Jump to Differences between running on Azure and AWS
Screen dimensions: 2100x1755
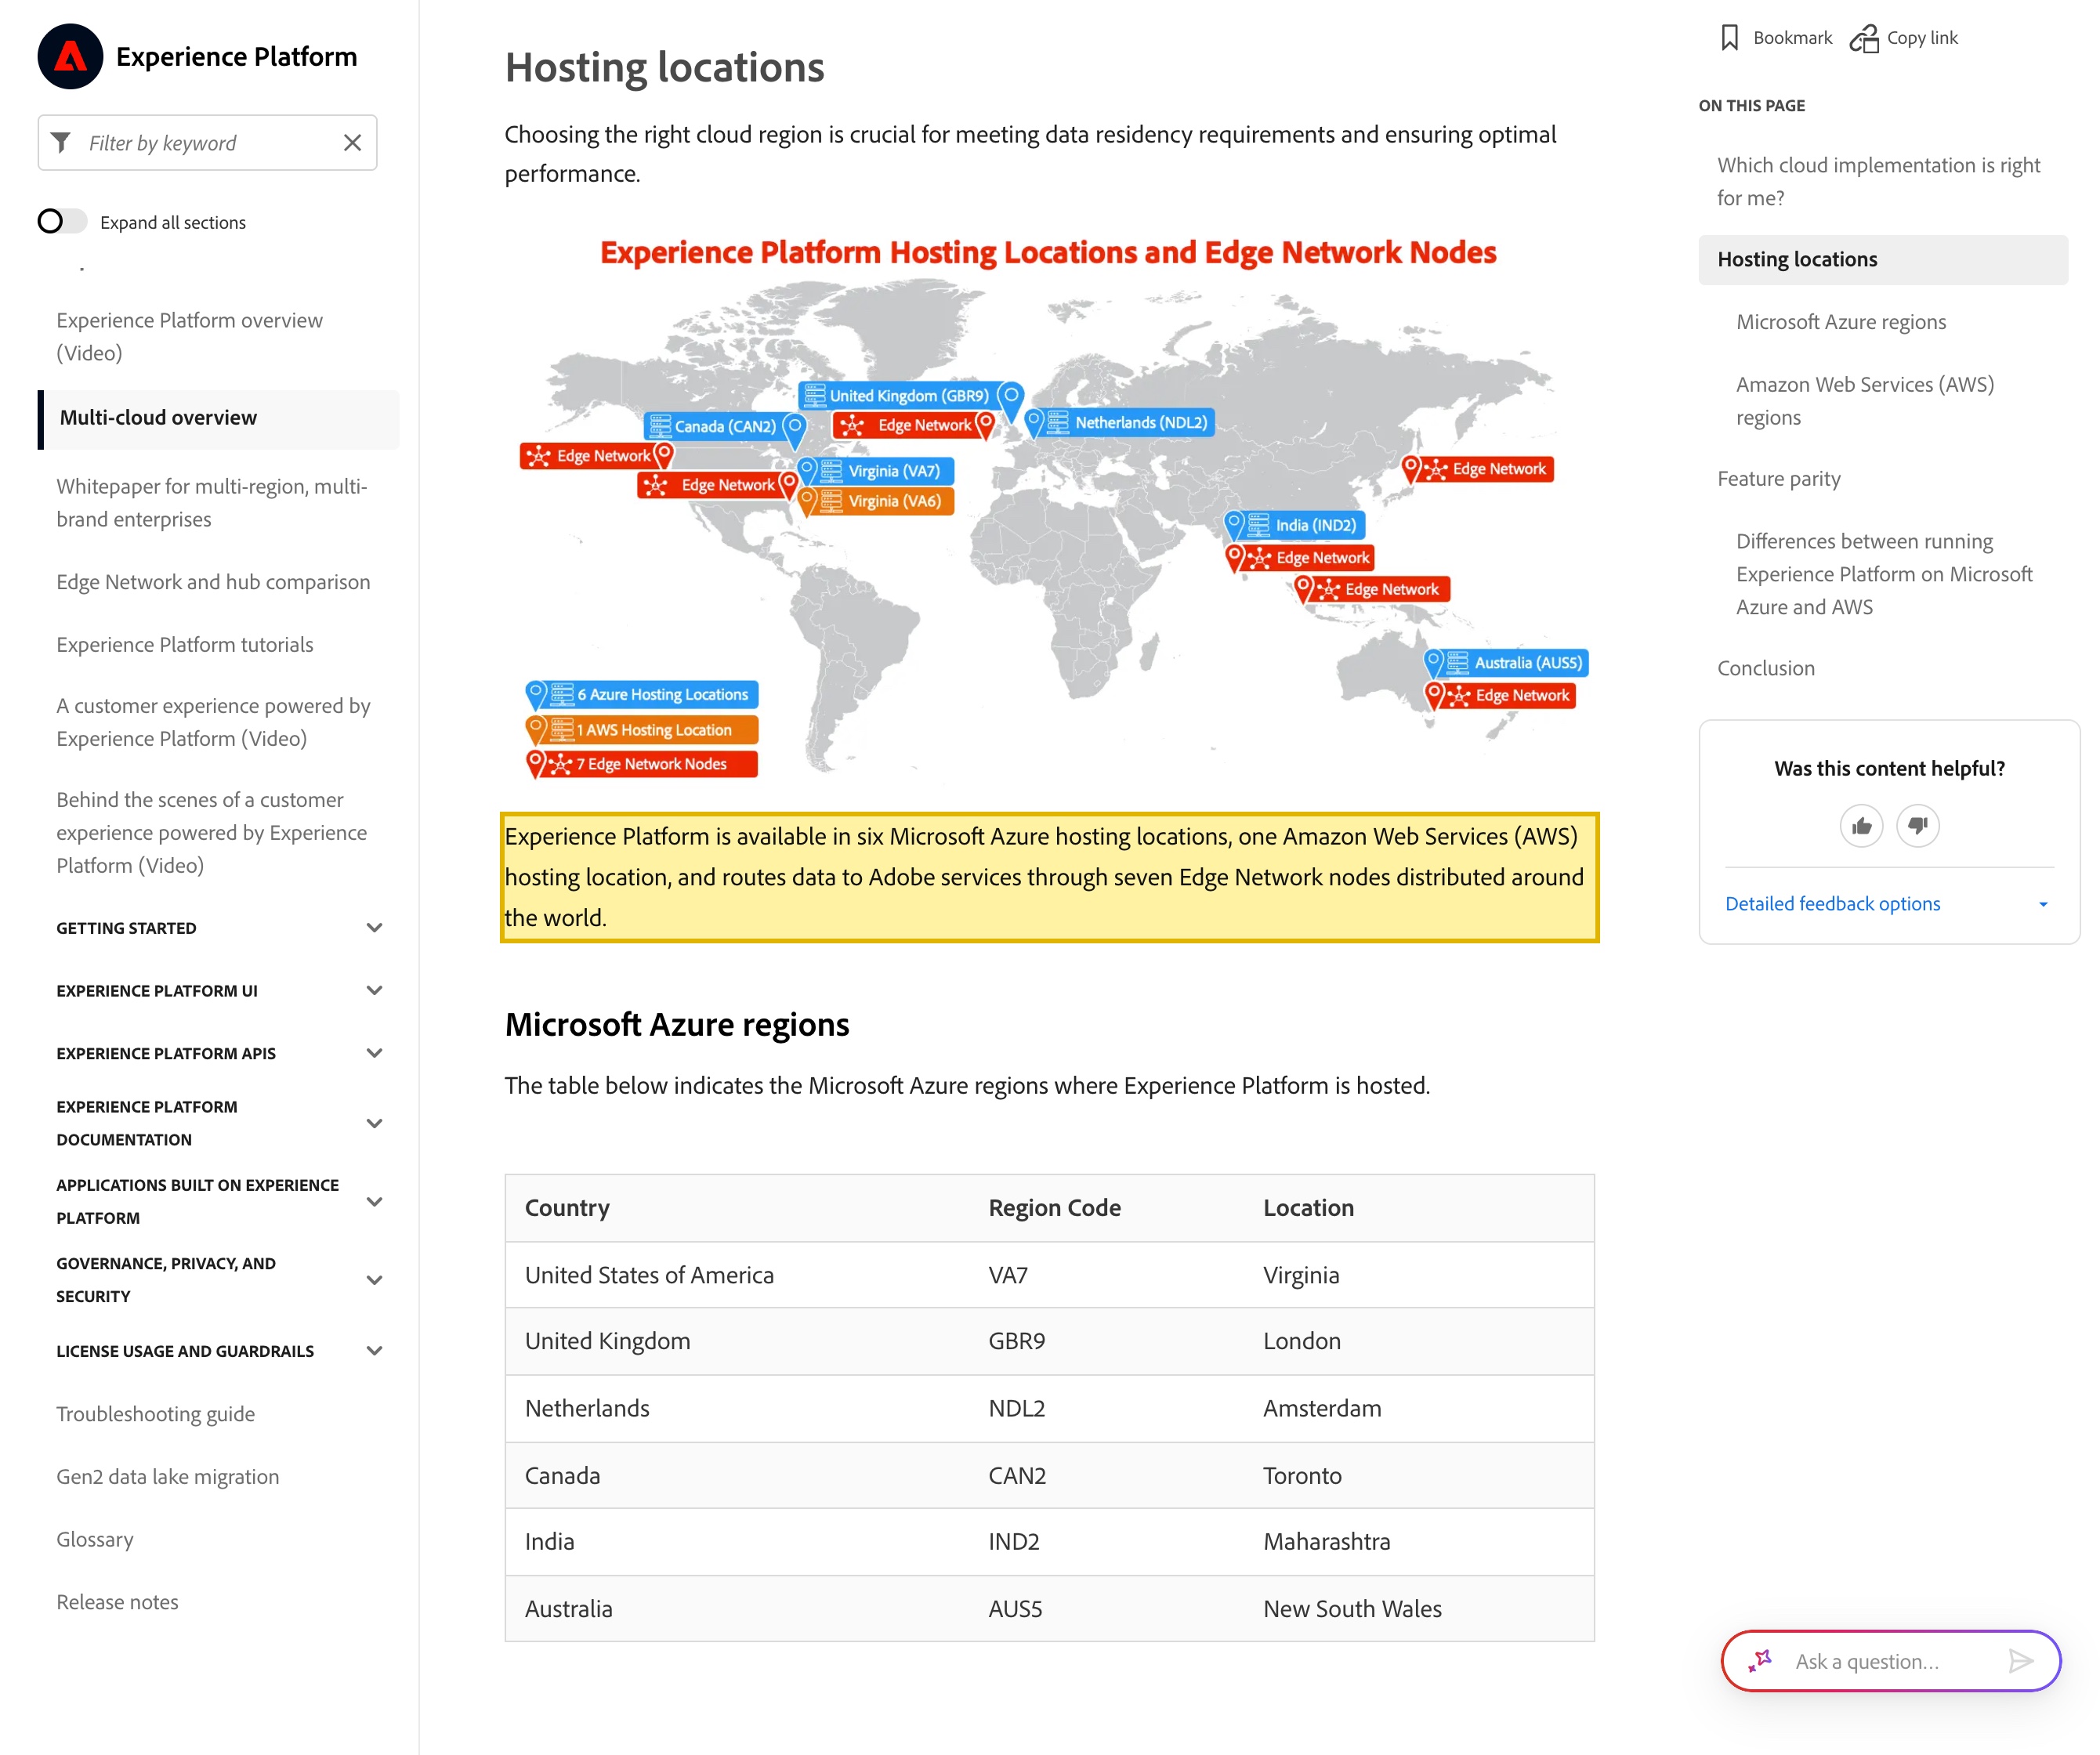coord(1884,573)
